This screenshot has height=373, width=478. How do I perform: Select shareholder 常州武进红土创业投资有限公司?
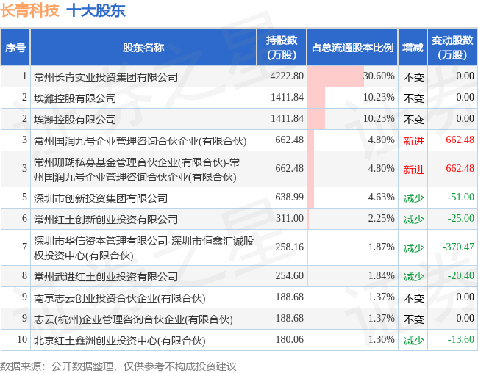click(106, 277)
